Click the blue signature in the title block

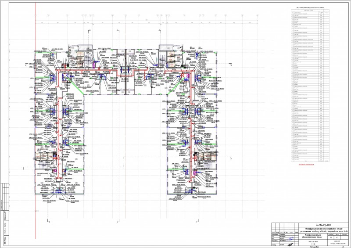[x=291, y=239]
